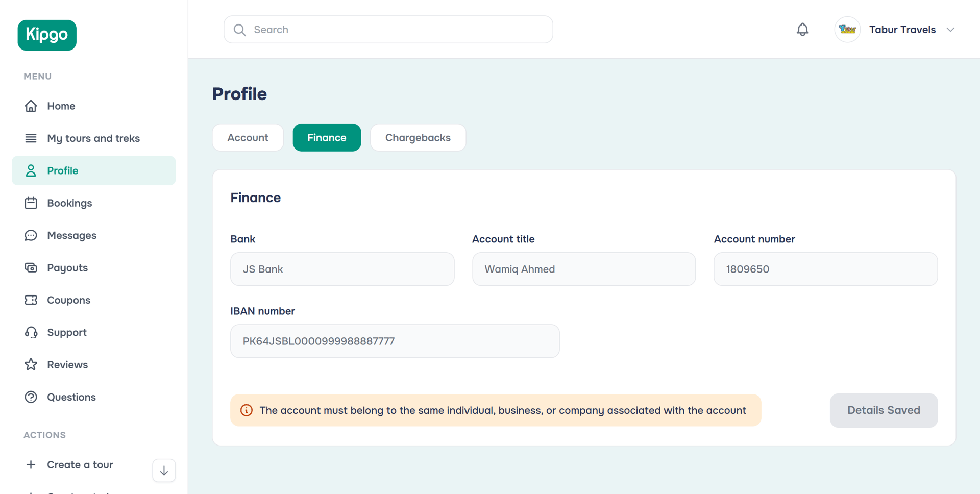Select the Finance tab
This screenshot has width=980, height=494.
327,137
